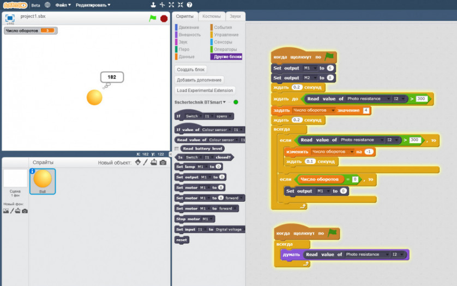Expand fischertechnik BTSmart extension dropdown
Viewport: 457px width, 286px height.
pyautogui.click(x=224, y=102)
